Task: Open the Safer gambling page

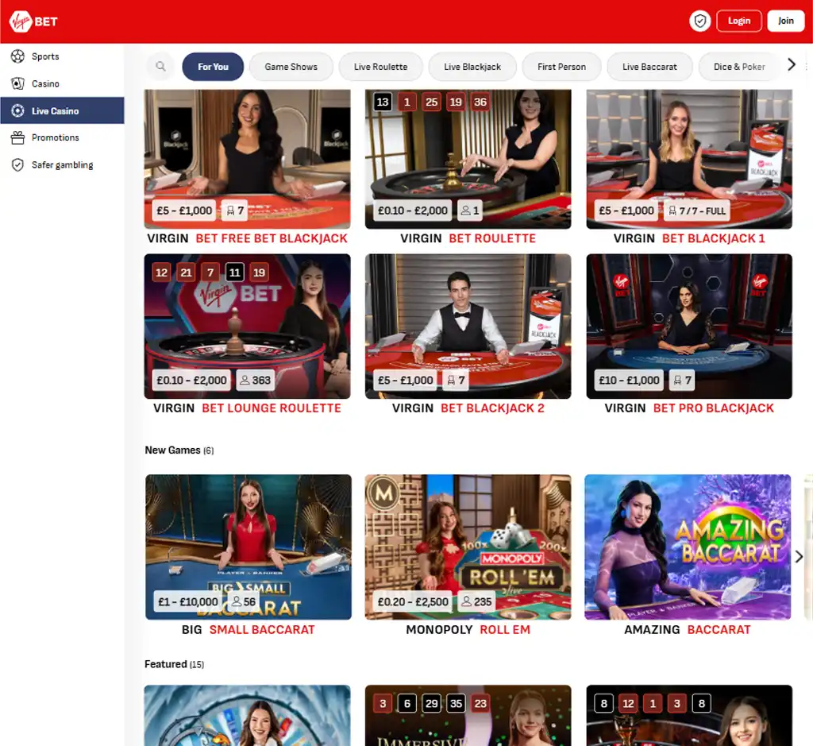Action: (62, 164)
